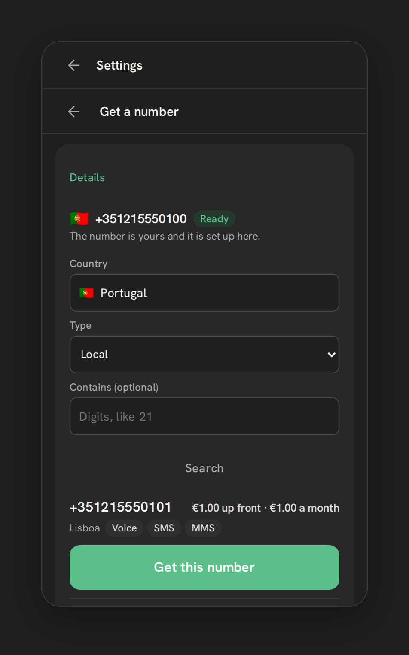
Task: Go back using the Settings arrow
Action: [74, 65]
